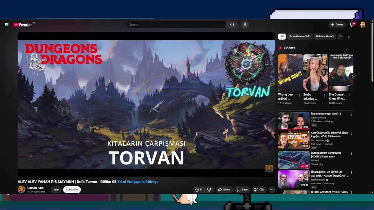Open options for Zorba arkadaş short
The width and height of the screenshot is (374, 210).
tap(324, 96)
